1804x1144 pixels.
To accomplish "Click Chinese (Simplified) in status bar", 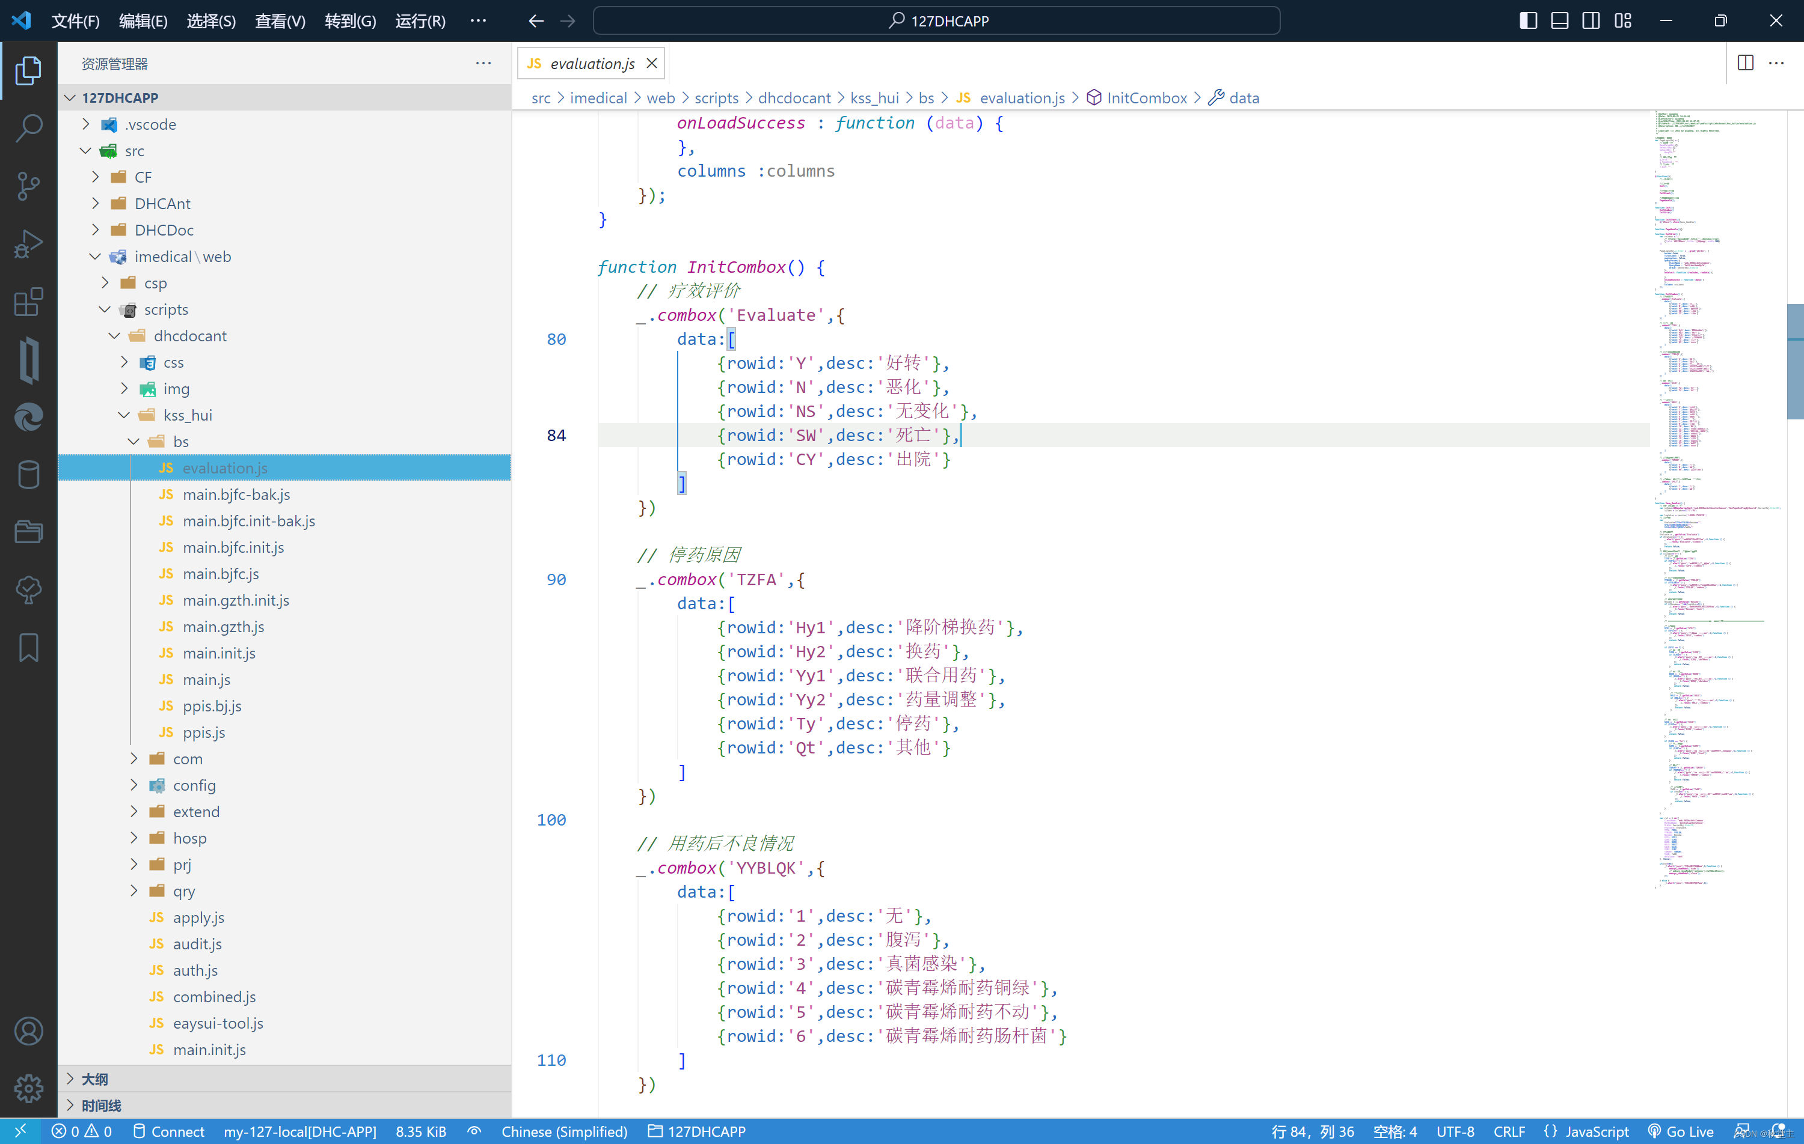I will tap(564, 1131).
